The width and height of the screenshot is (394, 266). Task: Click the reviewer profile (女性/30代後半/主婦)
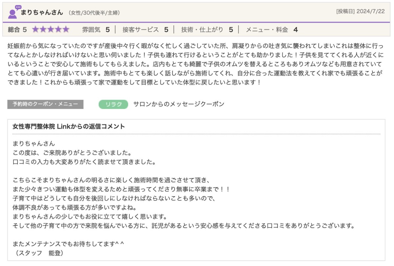(94, 13)
